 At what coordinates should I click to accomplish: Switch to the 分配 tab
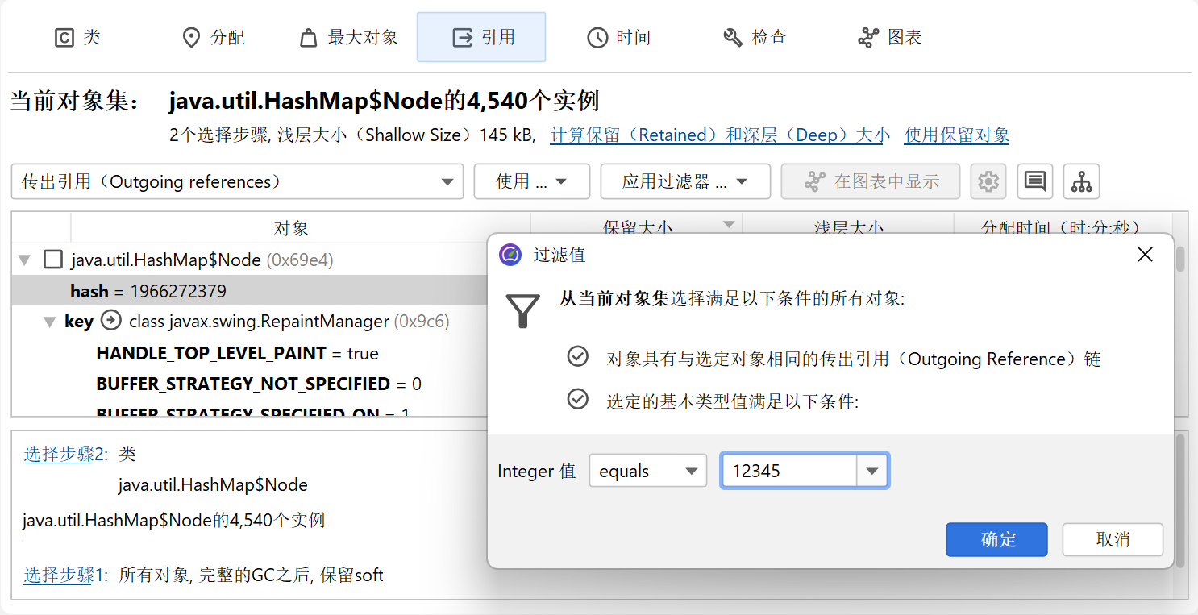214,37
